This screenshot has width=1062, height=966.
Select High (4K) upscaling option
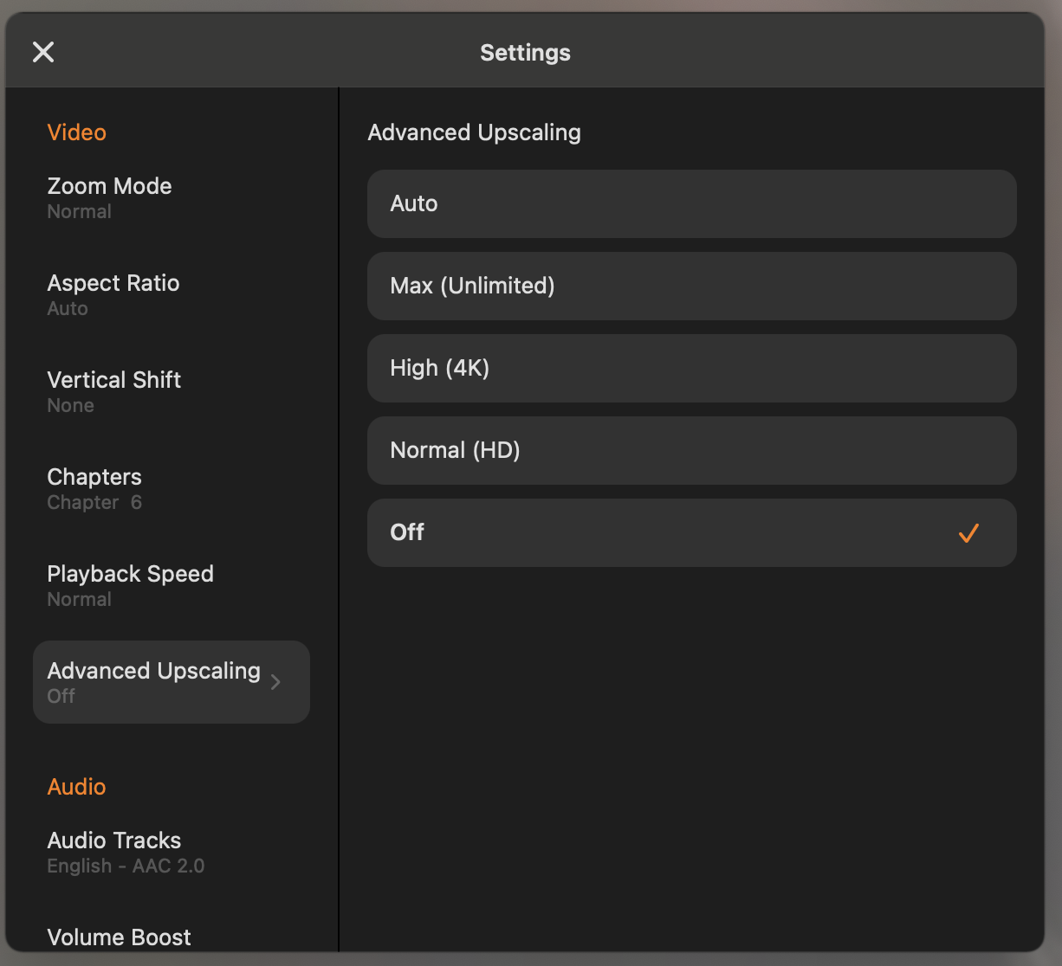click(x=691, y=368)
